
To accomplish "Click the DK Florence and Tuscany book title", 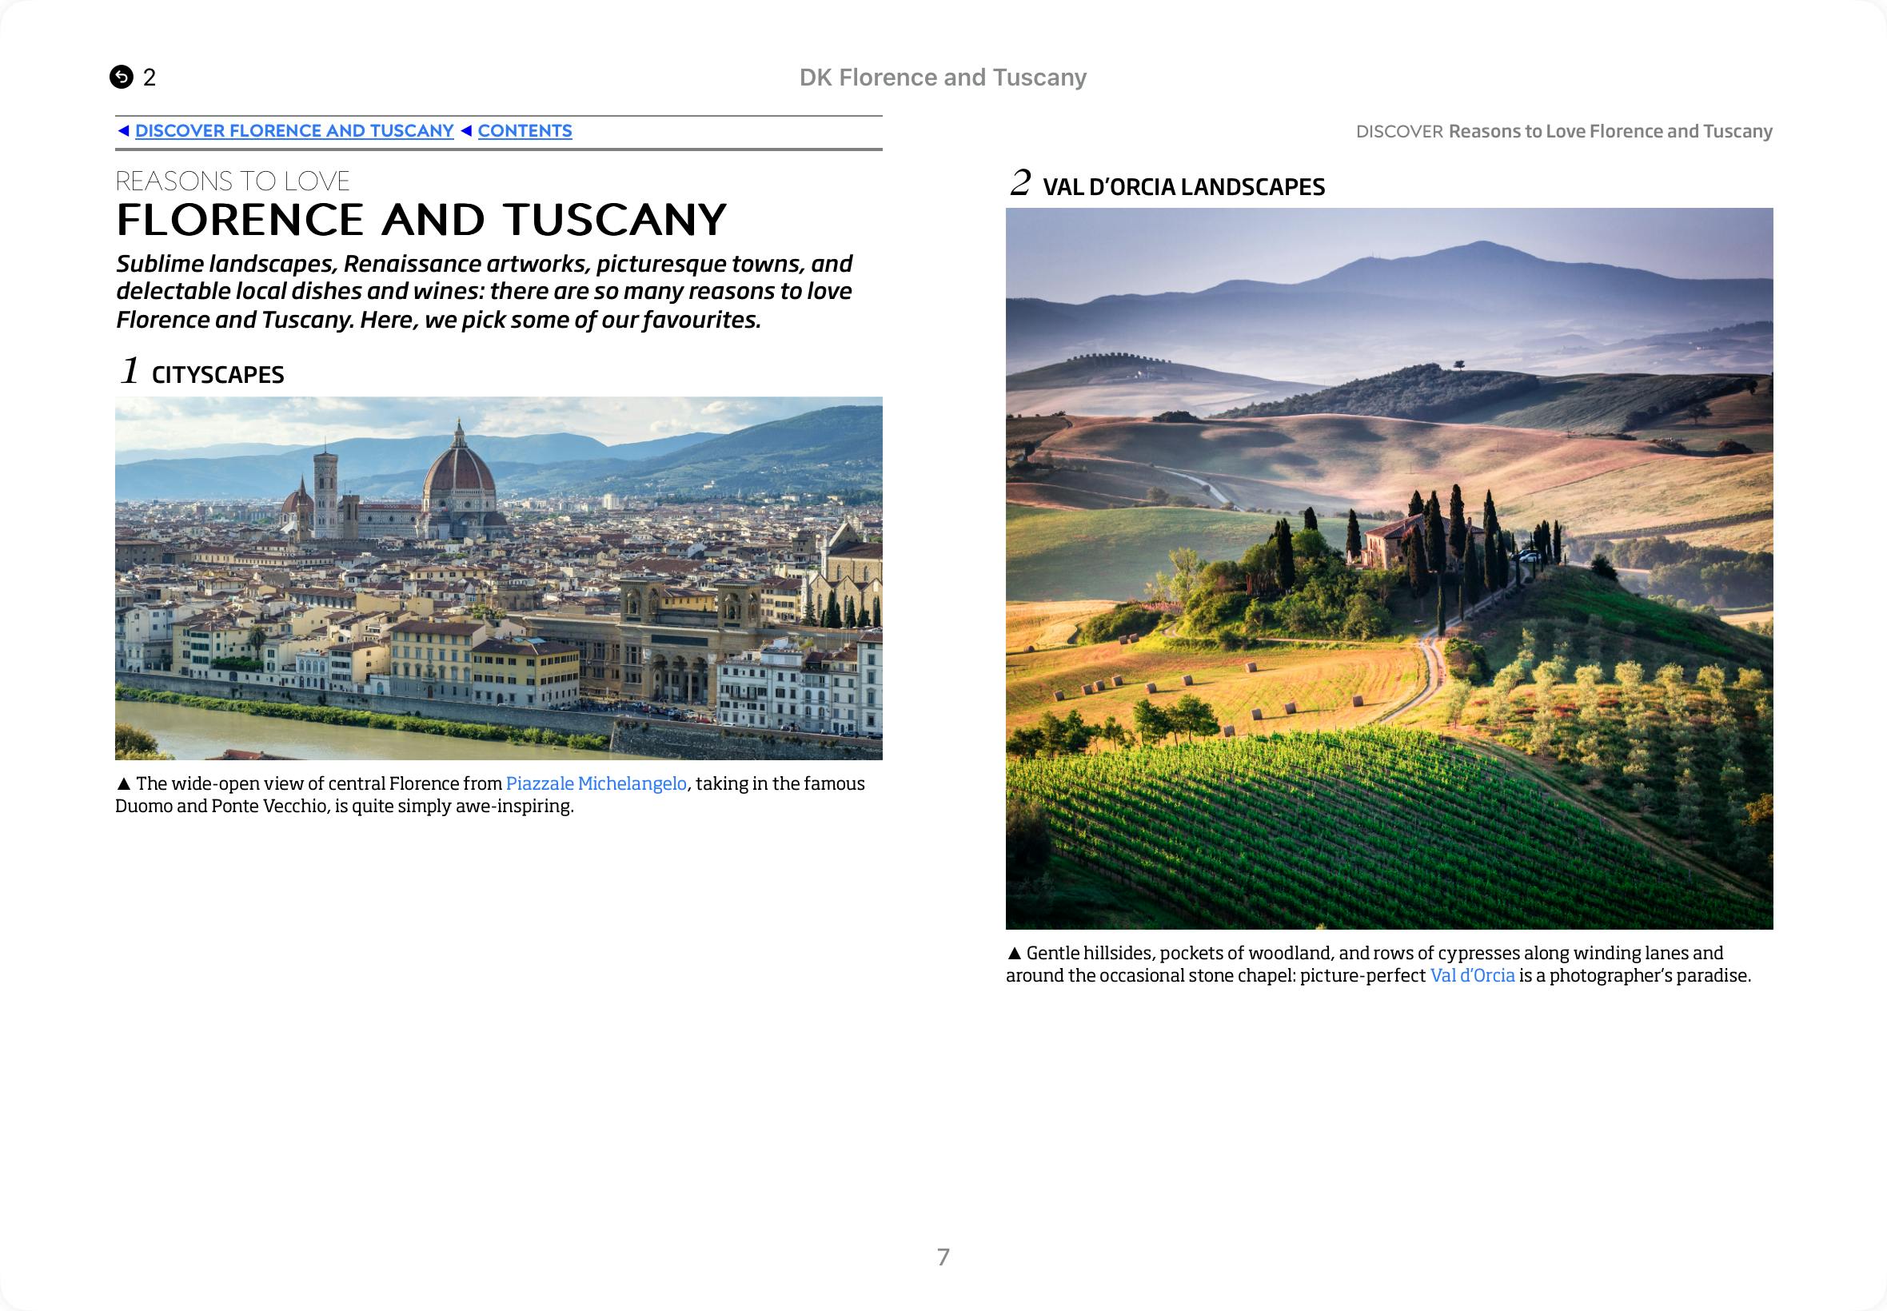I will 942,78.
